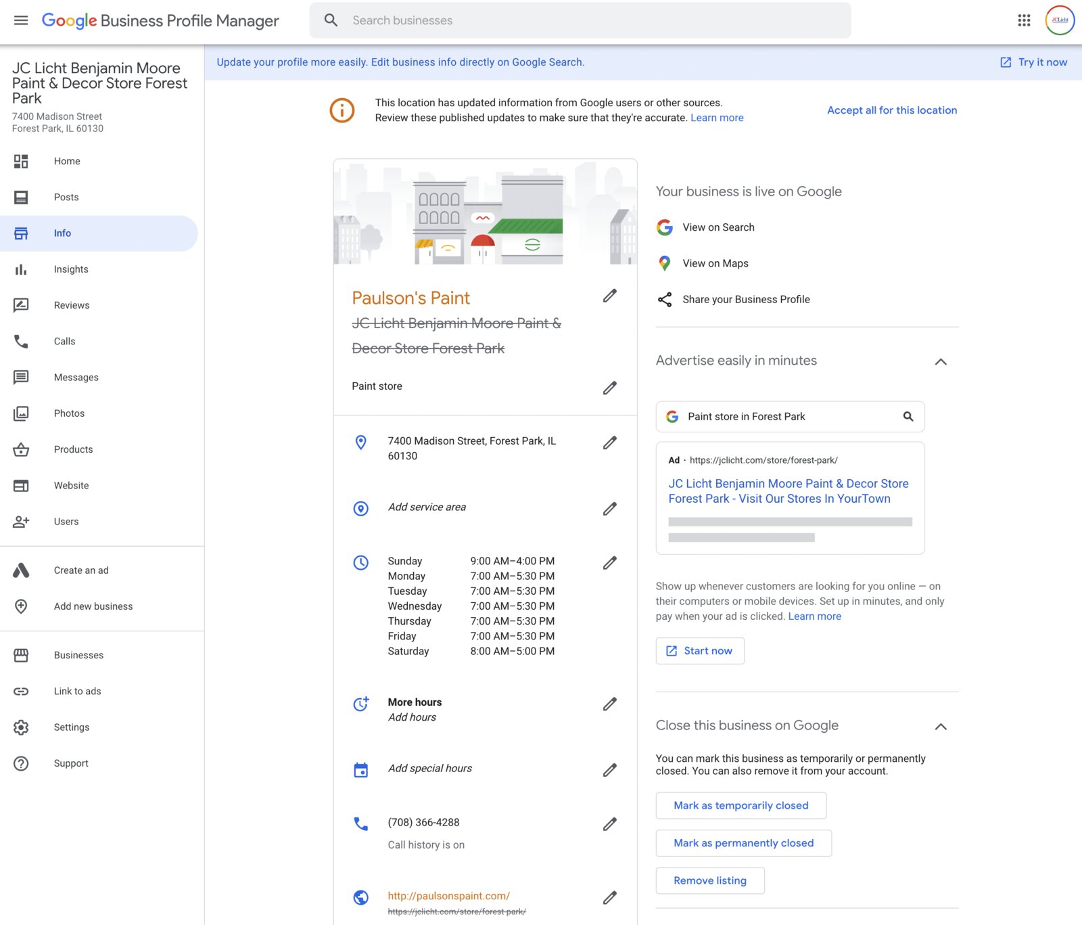Click Accept all for this location
This screenshot has height=925, width=1082.
point(892,110)
